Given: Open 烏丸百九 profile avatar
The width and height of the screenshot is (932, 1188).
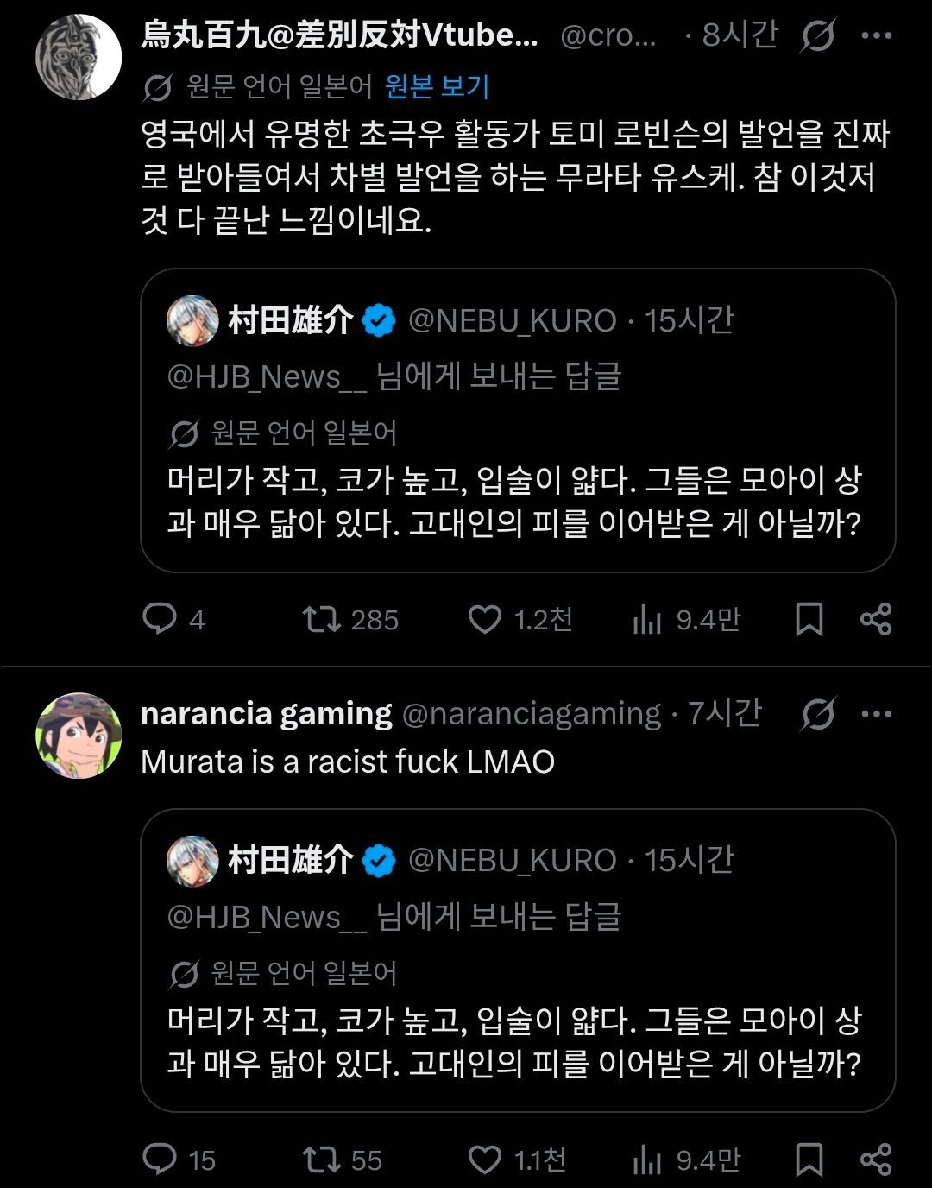Looking at the screenshot, I should coord(79,57).
